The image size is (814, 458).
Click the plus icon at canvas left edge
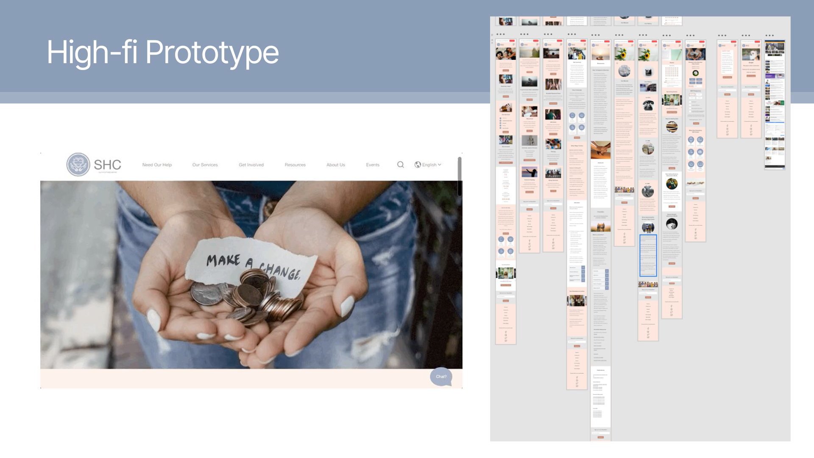pos(492,40)
